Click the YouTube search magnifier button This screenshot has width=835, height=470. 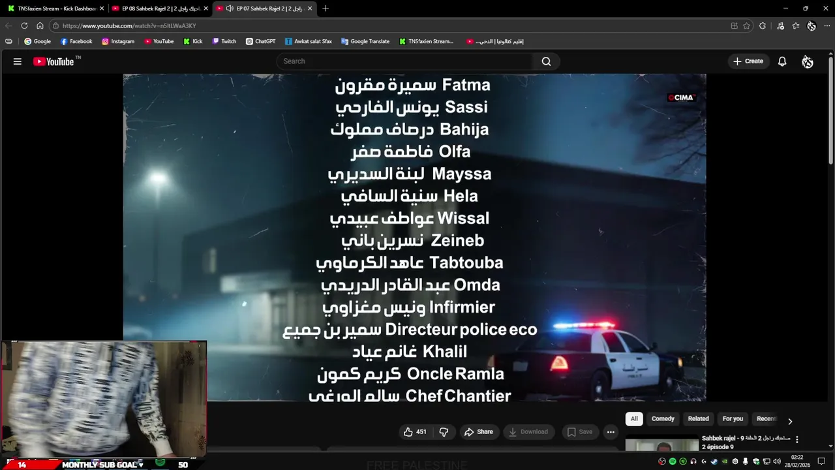pos(546,61)
